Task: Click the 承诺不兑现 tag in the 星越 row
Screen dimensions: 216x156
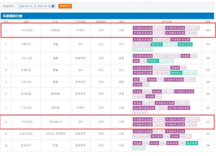Action: [186, 44]
